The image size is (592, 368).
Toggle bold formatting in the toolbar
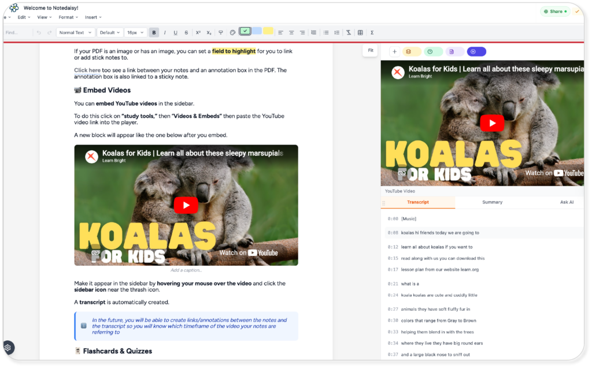pos(154,33)
